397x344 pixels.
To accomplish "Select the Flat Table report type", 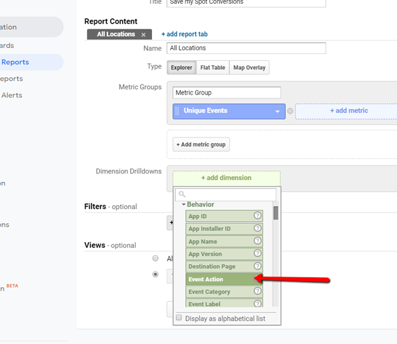I will pyautogui.click(x=212, y=67).
